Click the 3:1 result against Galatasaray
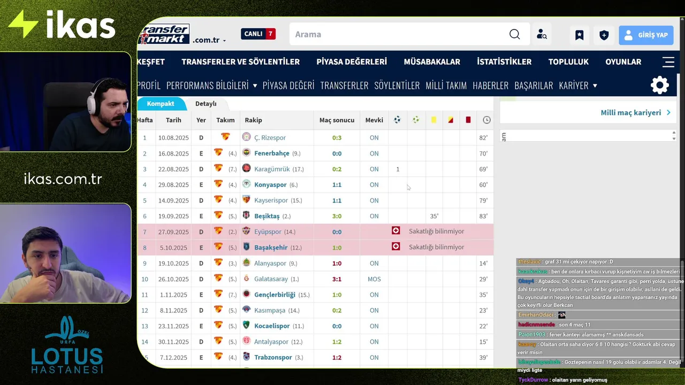 pyautogui.click(x=337, y=279)
